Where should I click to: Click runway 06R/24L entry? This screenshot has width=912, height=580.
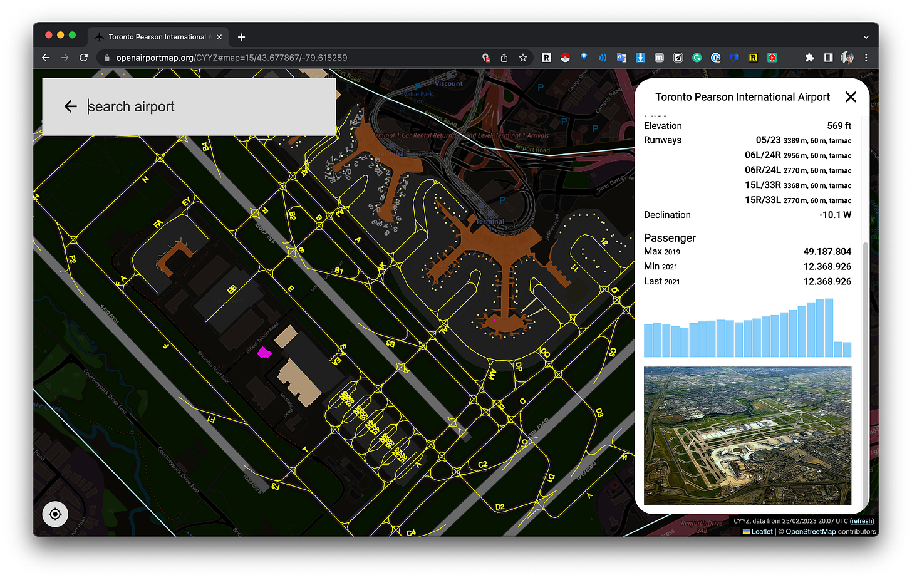pyautogui.click(x=798, y=170)
